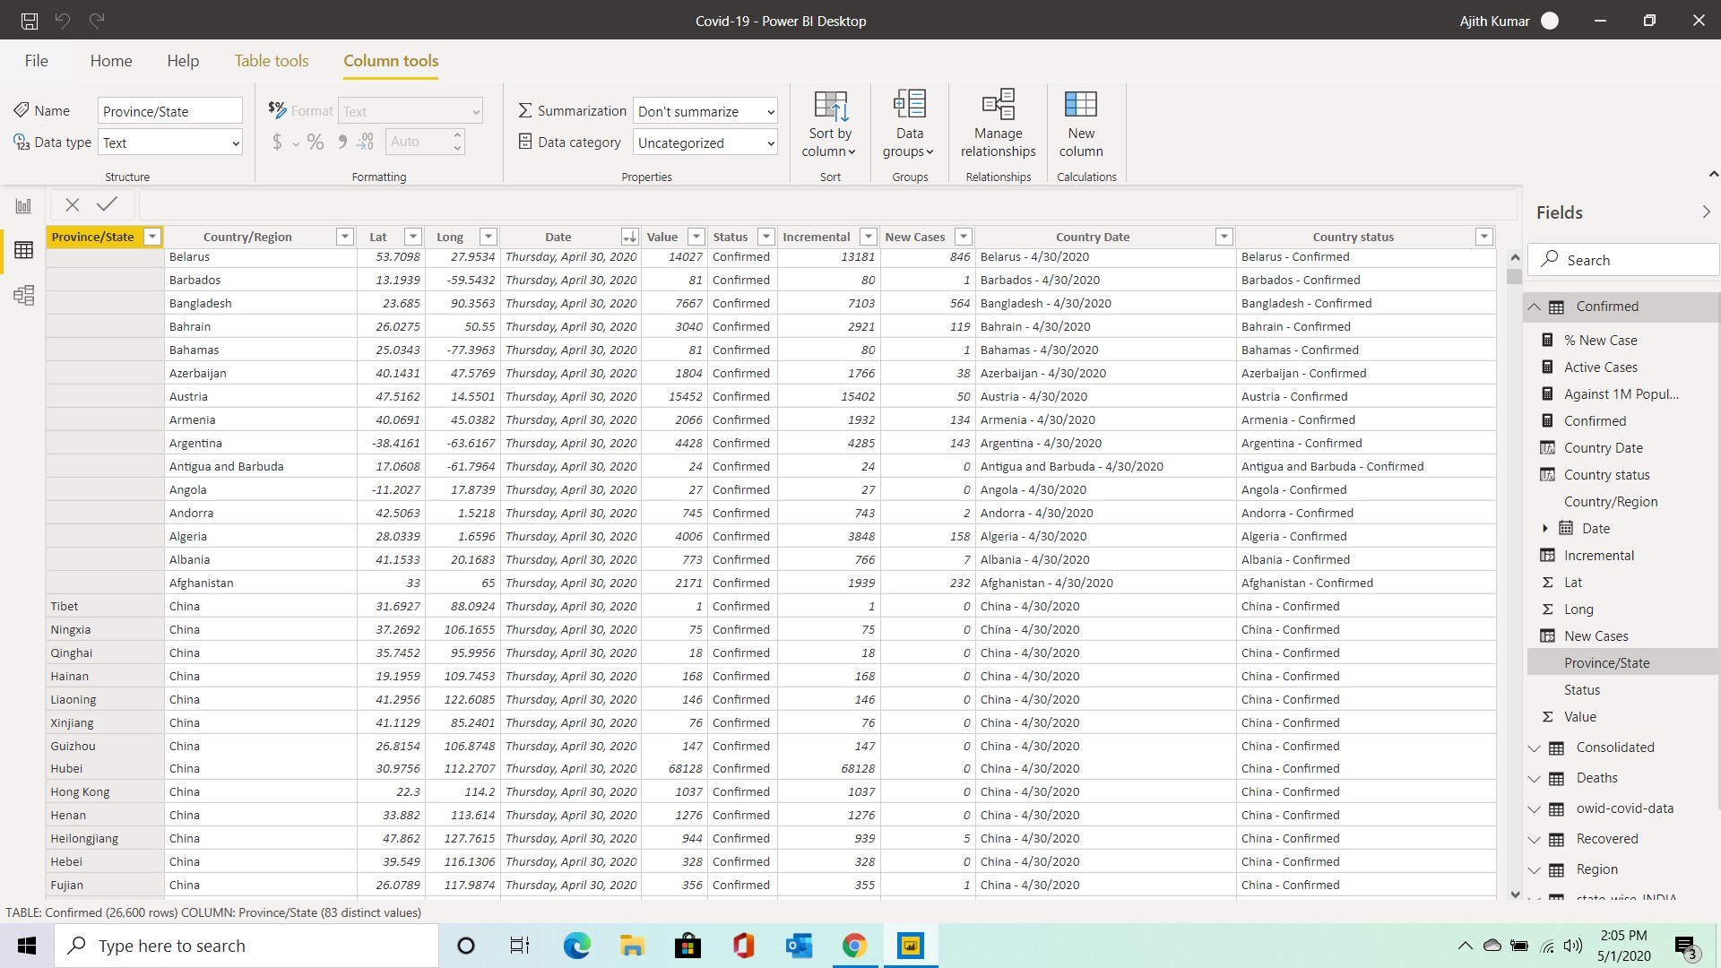
Task: Click the formula bar input
Action: 826,205
